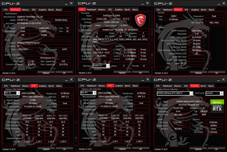The height and width of the screenshot is (152, 227).
Task: Open the About tab in the Mainboard window
Action: point(59,10)
